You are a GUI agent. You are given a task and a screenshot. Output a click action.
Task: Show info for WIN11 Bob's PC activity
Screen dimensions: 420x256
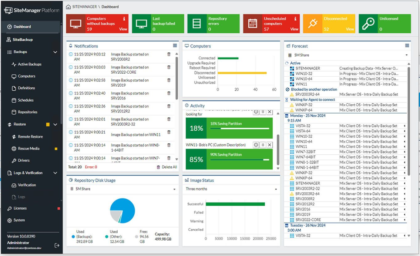point(256,145)
